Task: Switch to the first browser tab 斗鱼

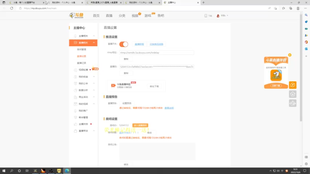Action: tap(26, 3)
